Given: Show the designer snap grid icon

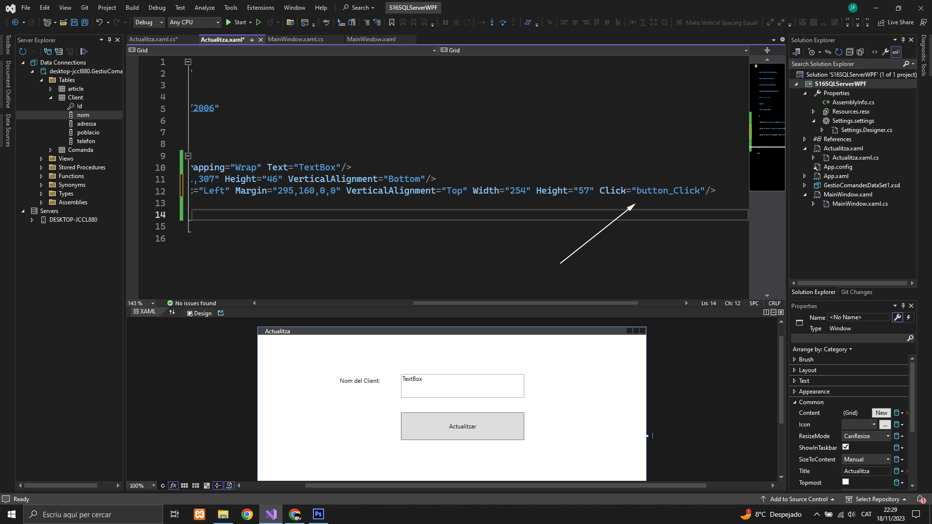Looking at the screenshot, I should (184, 486).
